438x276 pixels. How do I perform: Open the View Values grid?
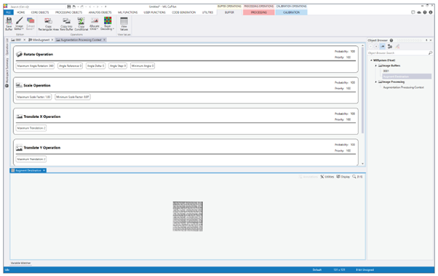point(124,24)
